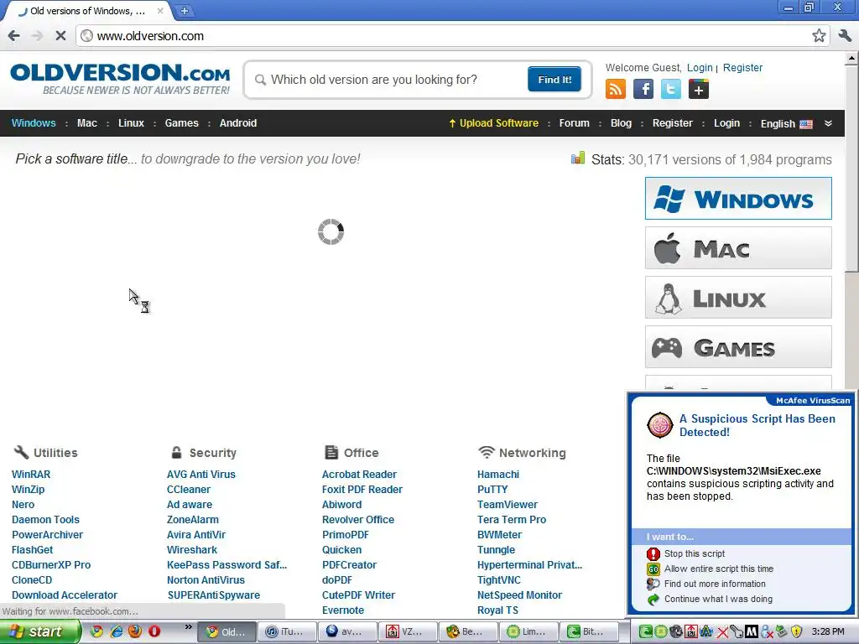This screenshot has width=859, height=644.
Task: Click Upload Software in the navbar
Action: pyautogui.click(x=493, y=123)
